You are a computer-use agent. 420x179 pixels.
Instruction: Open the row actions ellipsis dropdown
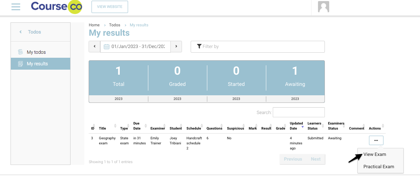tap(376, 140)
